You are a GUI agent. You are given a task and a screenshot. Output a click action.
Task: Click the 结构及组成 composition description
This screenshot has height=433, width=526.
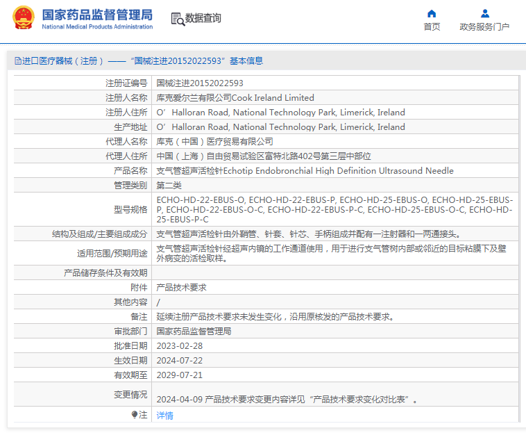310,234
